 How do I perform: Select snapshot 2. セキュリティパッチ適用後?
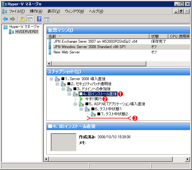tap(90, 84)
